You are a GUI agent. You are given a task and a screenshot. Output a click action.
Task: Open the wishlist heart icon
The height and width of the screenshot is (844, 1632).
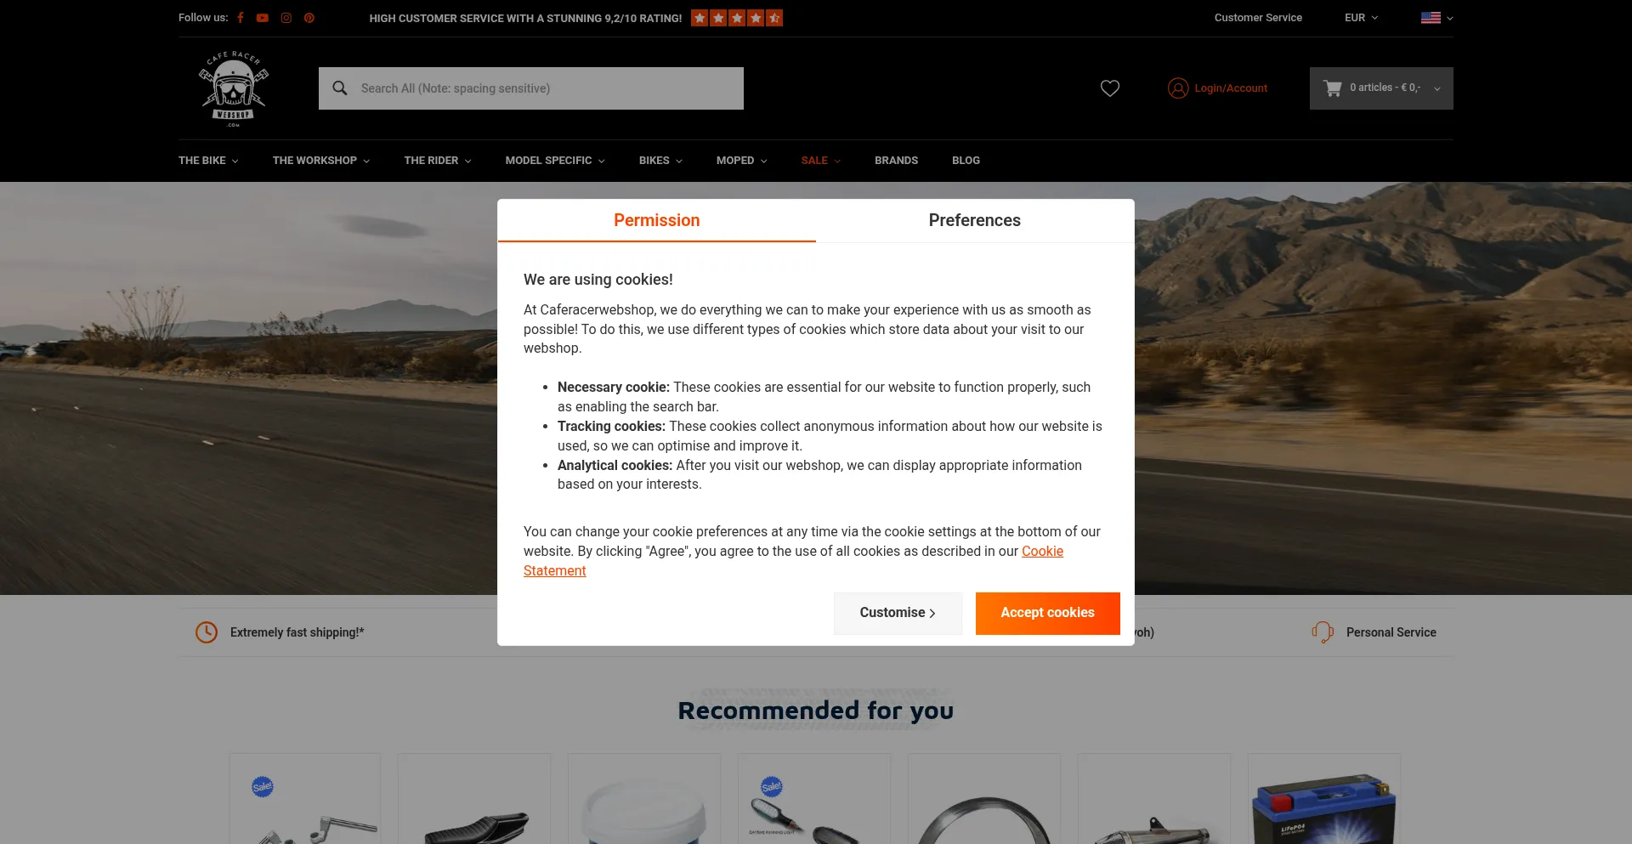coord(1110,88)
